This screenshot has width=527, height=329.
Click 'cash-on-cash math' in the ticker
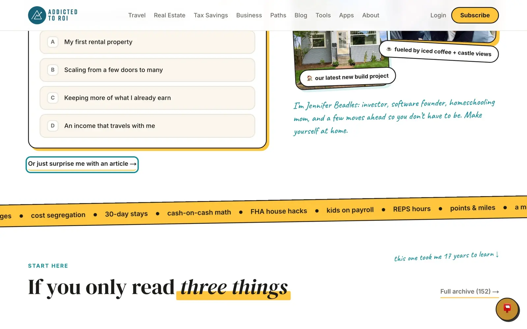coord(199,213)
